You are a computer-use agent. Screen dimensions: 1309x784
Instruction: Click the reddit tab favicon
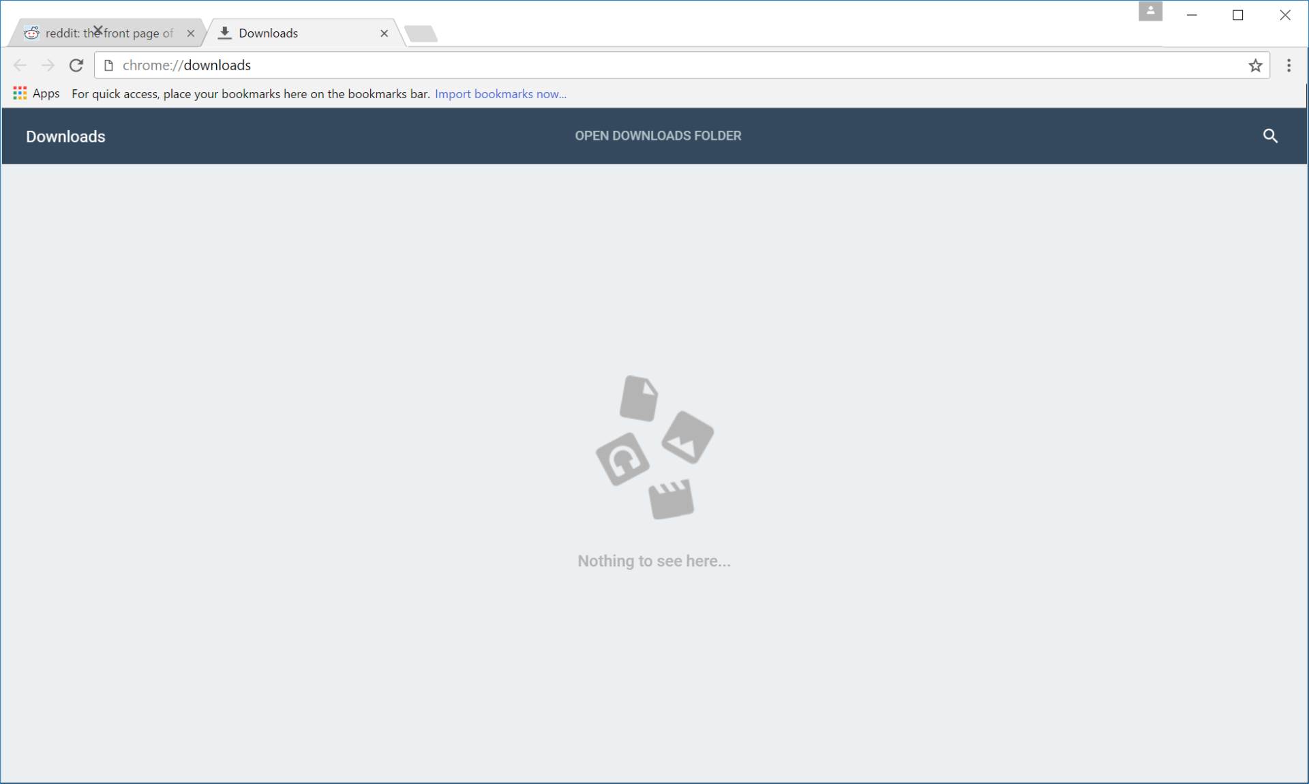pos(31,32)
